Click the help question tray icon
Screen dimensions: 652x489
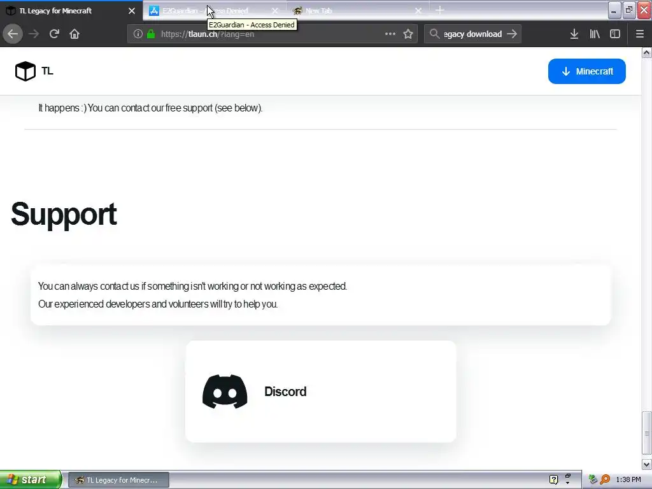click(553, 480)
